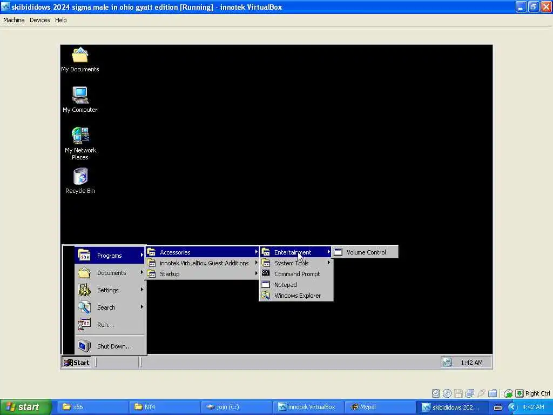This screenshot has width=553, height=415.
Task: Select Entertainment in Accessories menu
Action: 296,252
